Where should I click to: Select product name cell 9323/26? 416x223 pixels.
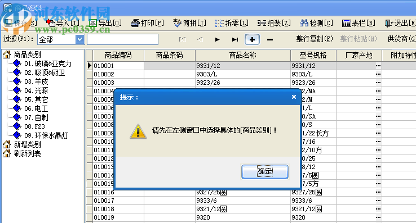coord(243,83)
